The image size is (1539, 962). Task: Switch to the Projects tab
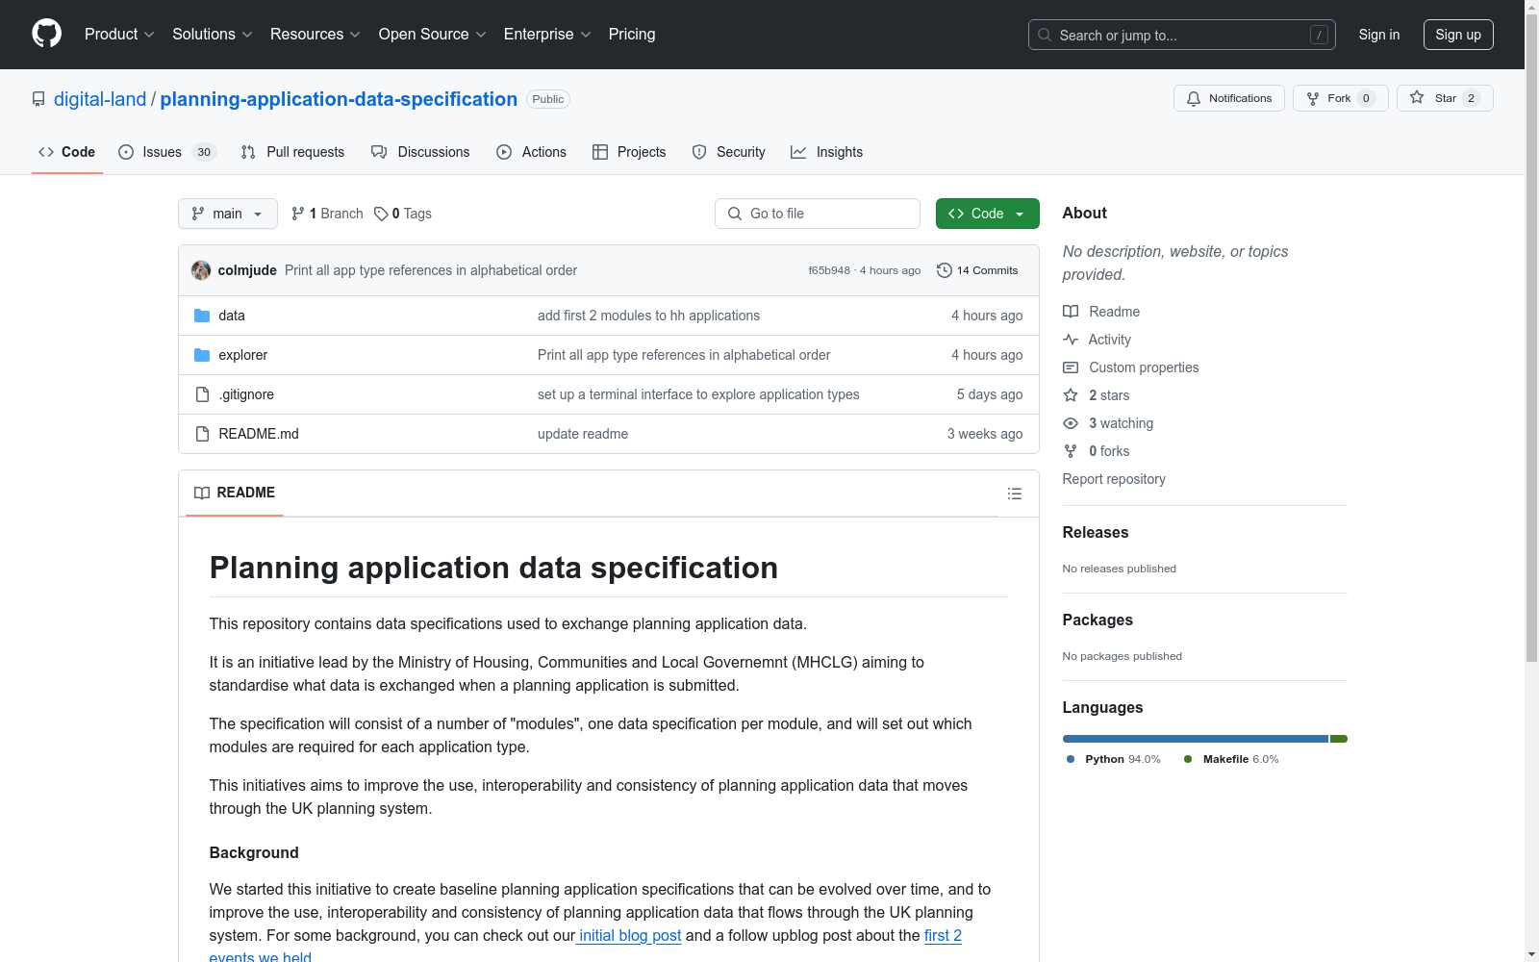[629, 152]
